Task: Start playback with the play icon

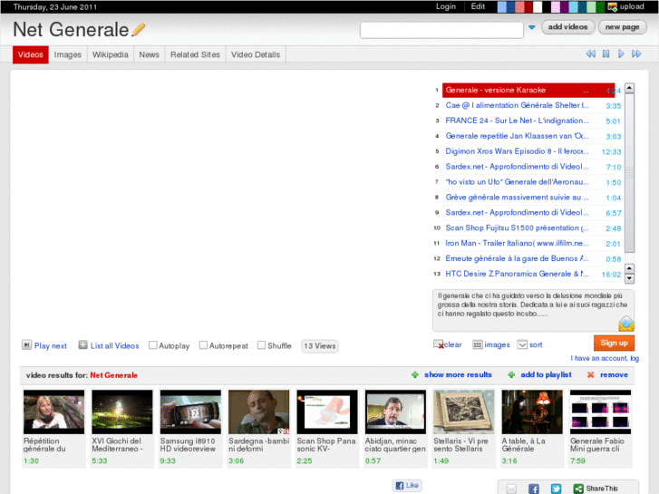Action: click(621, 53)
